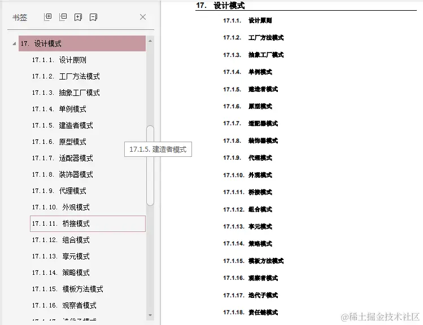The height and width of the screenshot is (325, 423).
Task: Open bookmark 17.1.4. 单例模式
Action: (59, 109)
